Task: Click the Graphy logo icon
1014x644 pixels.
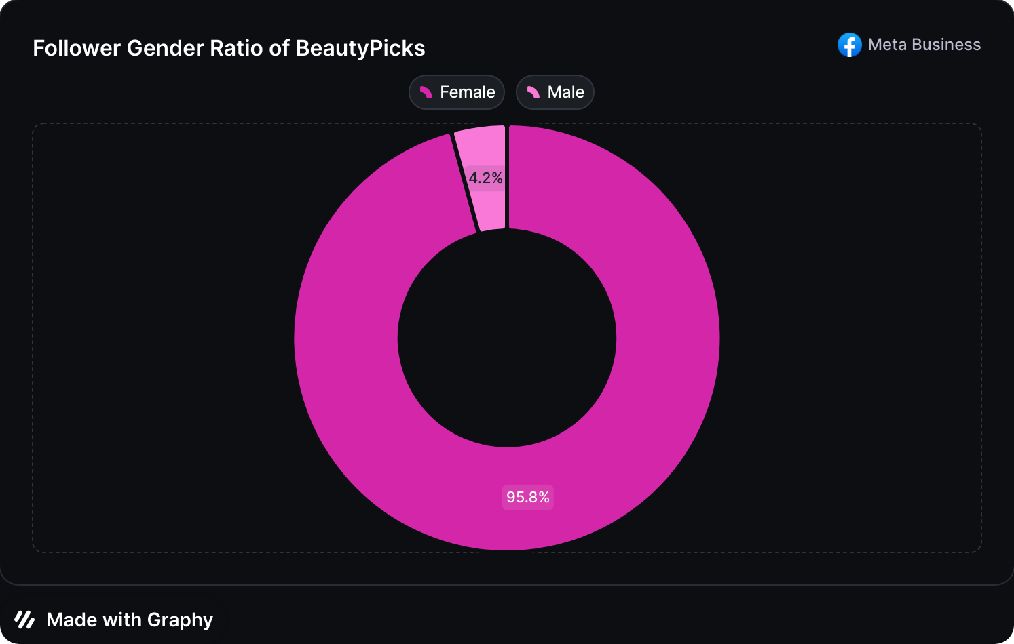Action: pos(24,620)
